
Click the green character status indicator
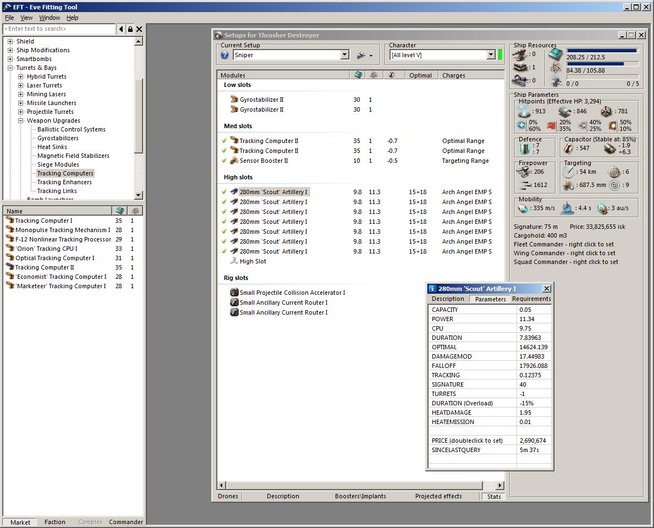501,55
